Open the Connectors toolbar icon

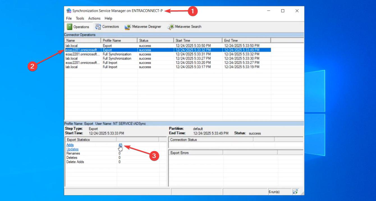98,27
